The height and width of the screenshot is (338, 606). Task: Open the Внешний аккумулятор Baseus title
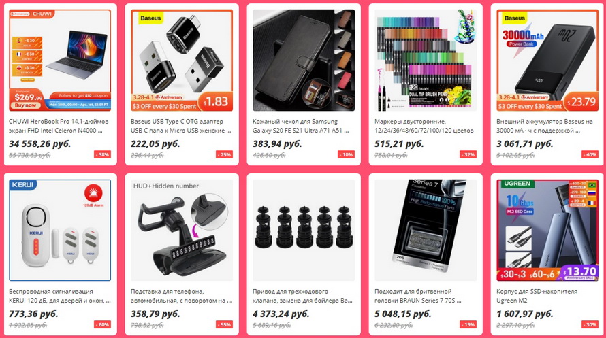(545, 126)
